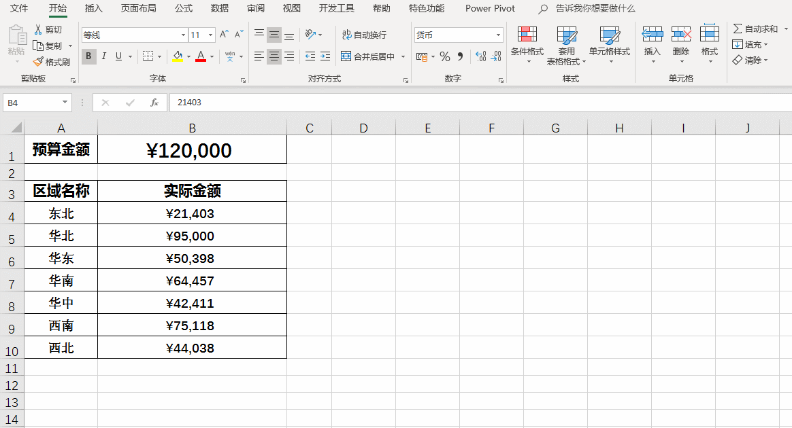This screenshot has height=428, width=792.
Task: Open the Merge and Center dropdown arrow
Action: coord(403,56)
